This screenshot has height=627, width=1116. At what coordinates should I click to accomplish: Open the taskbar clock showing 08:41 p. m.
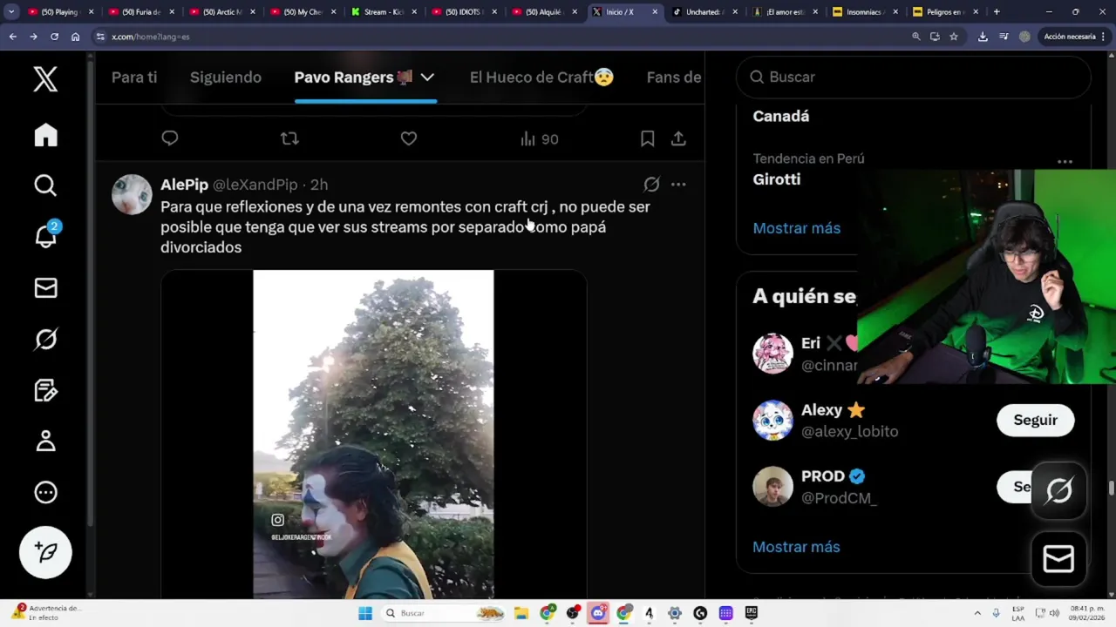click(1085, 613)
